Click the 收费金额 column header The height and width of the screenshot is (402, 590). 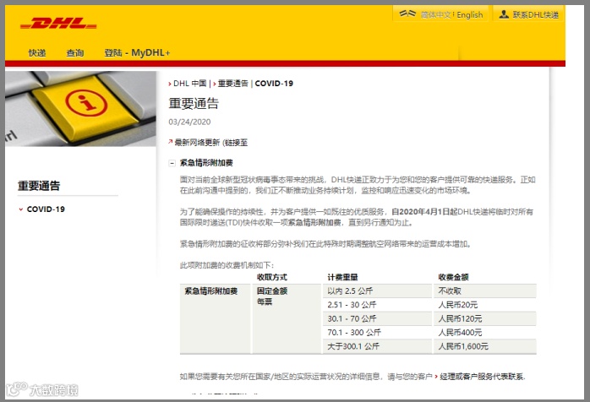coord(453,277)
